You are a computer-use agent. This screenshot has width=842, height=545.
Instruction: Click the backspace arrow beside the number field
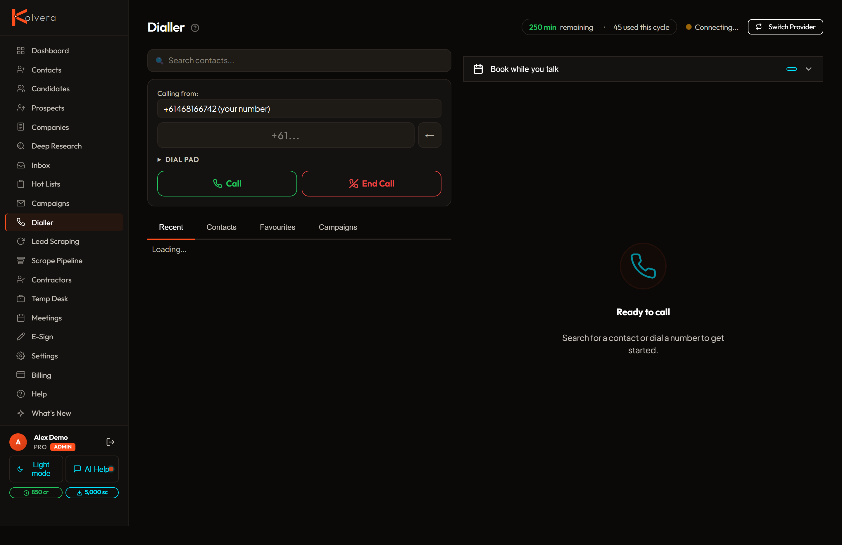coord(429,135)
